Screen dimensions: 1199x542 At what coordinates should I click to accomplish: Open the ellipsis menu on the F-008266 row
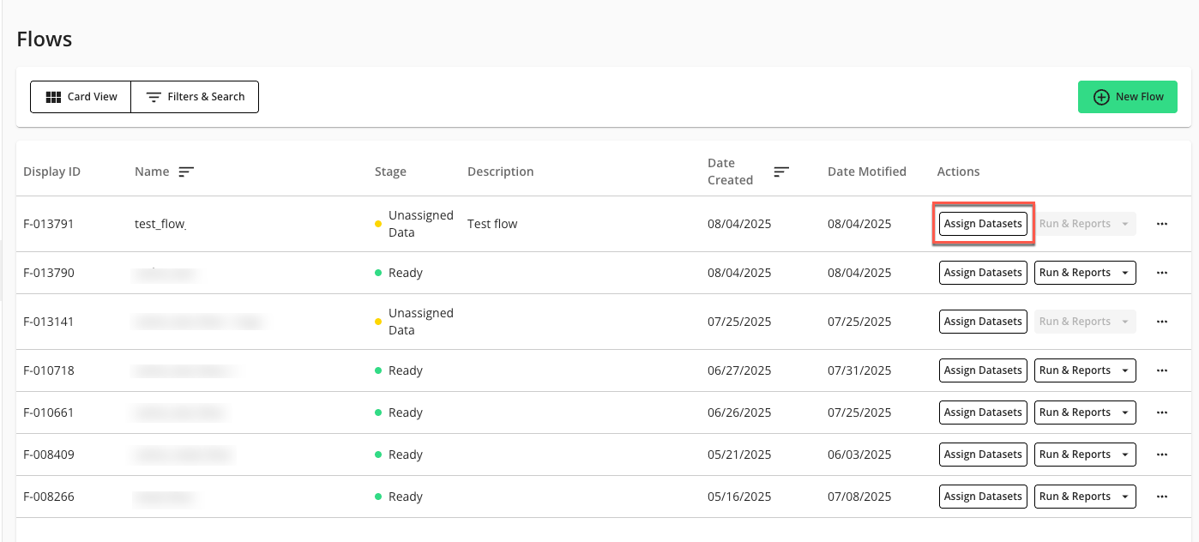click(1162, 496)
